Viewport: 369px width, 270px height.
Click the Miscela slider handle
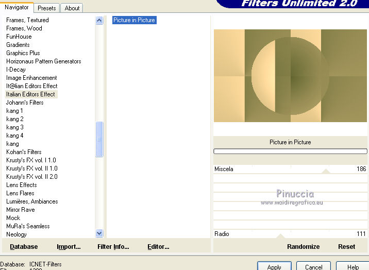point(326,171)
